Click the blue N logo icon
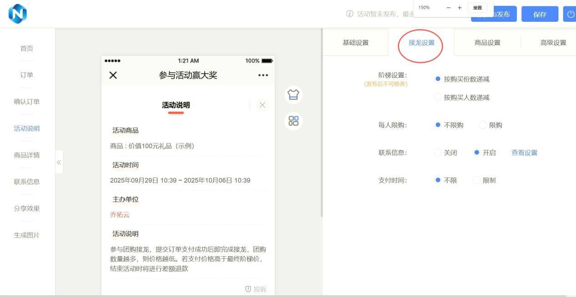Viewport: 576px width, 297px height. pos(18,14)
